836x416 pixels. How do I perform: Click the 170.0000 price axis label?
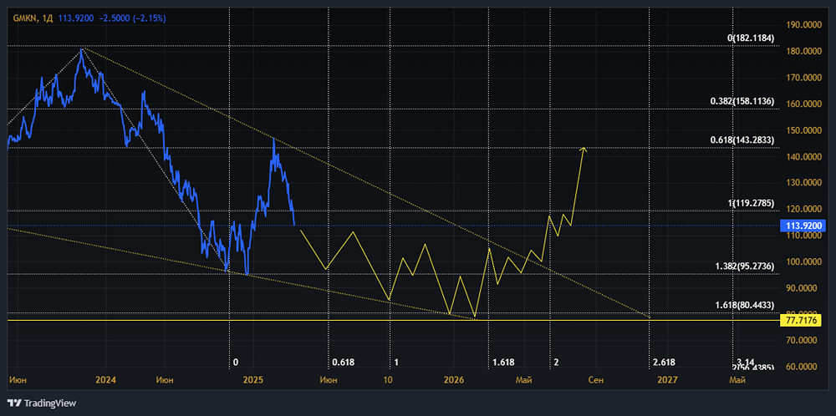pyautogui.click(x=805, y=78)
